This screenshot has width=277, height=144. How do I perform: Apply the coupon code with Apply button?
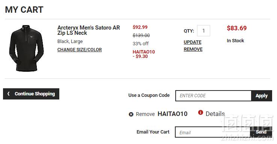(x=262, y=96)
